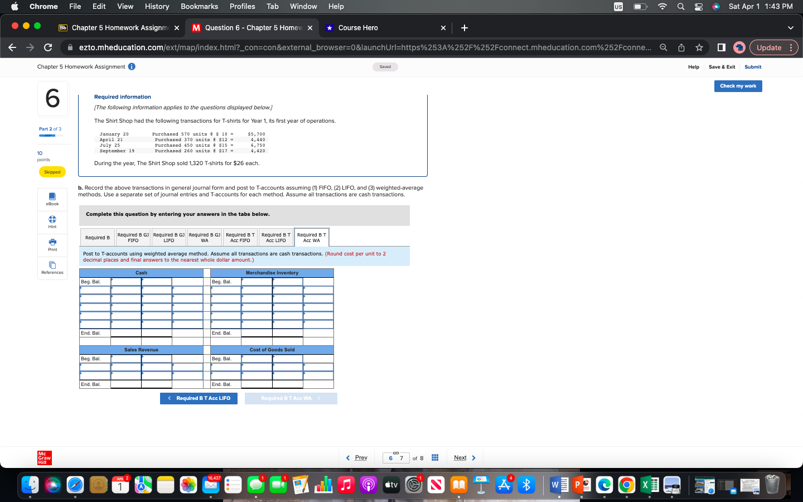This screenshot has width=803, height=502.
Task: Open Music app from the Dock
Action: pyautogui.click(x=346, y=485)
